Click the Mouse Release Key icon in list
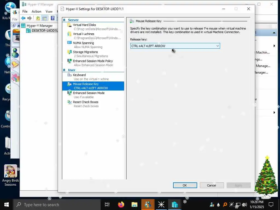Screen dimensions: 280x210 click(69, 84)
